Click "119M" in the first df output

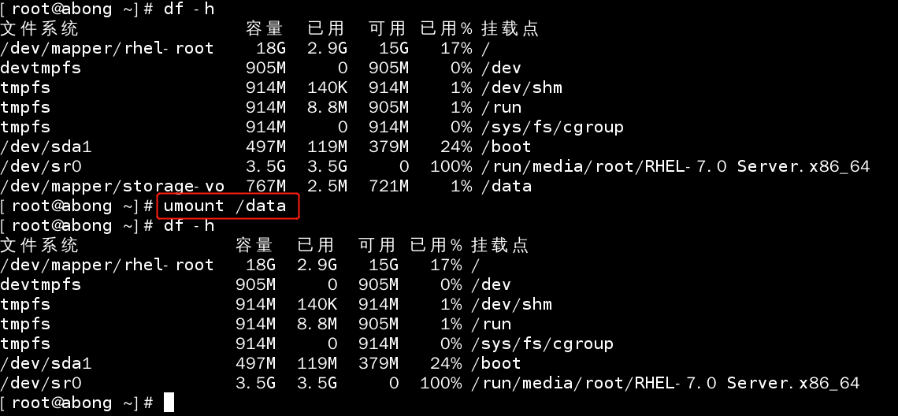point(327,147)
